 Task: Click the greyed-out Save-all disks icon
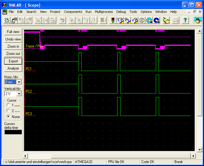tap(29, 20)
